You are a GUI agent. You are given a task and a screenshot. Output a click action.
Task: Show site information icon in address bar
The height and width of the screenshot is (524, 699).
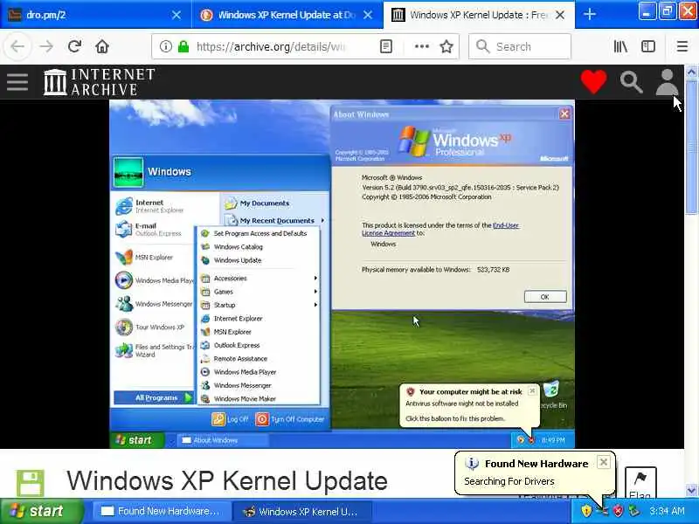[x=166, y=46]
